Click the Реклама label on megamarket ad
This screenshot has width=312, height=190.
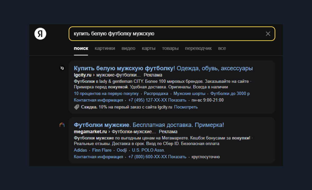[168, 132]
